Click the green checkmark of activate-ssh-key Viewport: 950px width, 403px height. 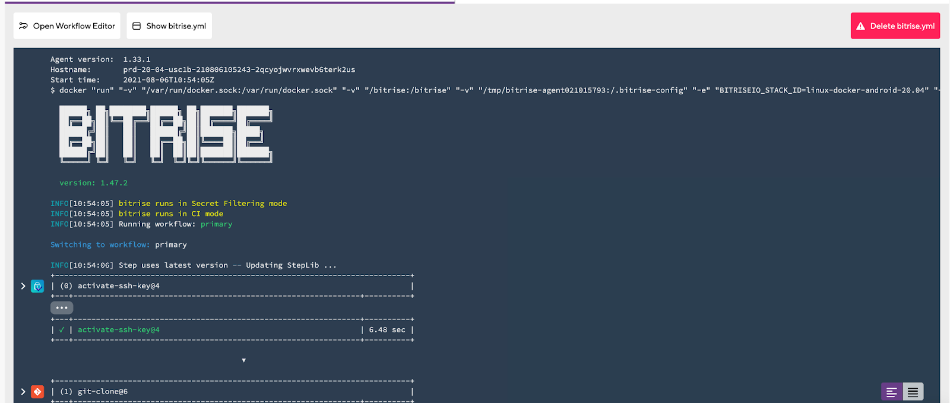(62, 330)
